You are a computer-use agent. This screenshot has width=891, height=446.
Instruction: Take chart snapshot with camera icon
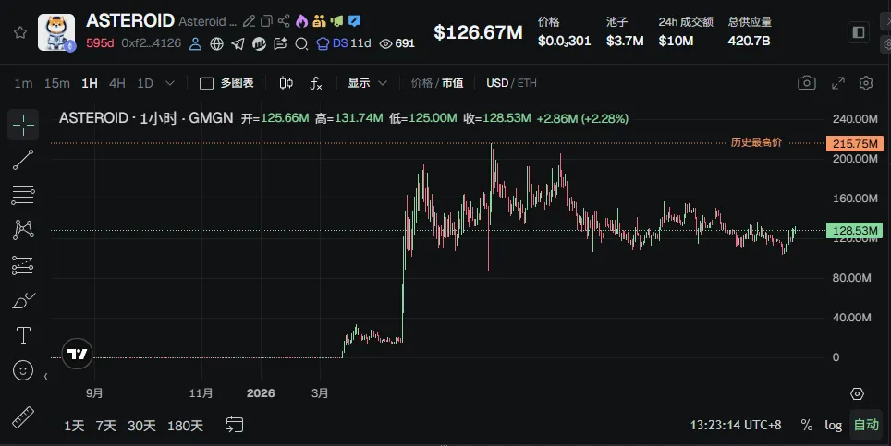tap(806, 83)
